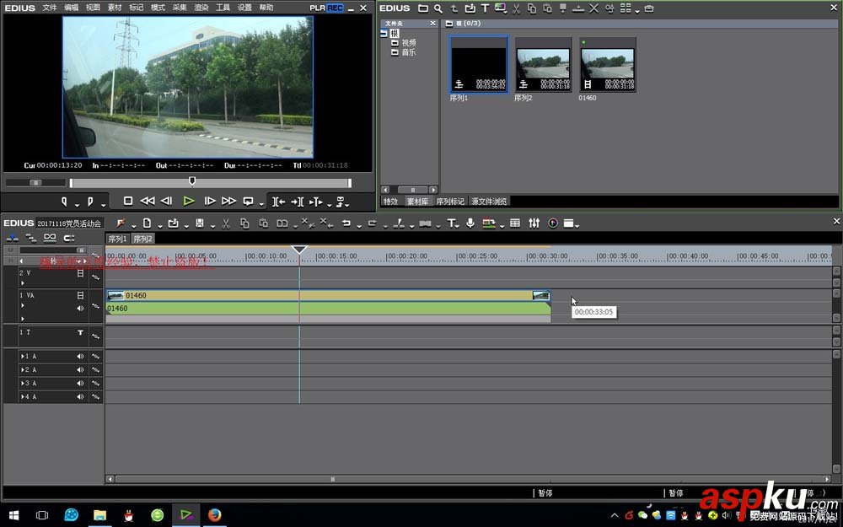This screenshot has height=527, width=843.
Task: Click the Set In point icon
Action: [64, 202]
